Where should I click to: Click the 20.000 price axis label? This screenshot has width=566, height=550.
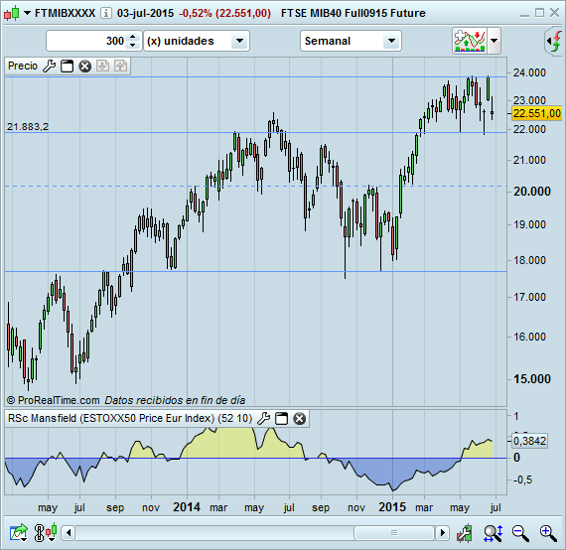pos(532,192)
